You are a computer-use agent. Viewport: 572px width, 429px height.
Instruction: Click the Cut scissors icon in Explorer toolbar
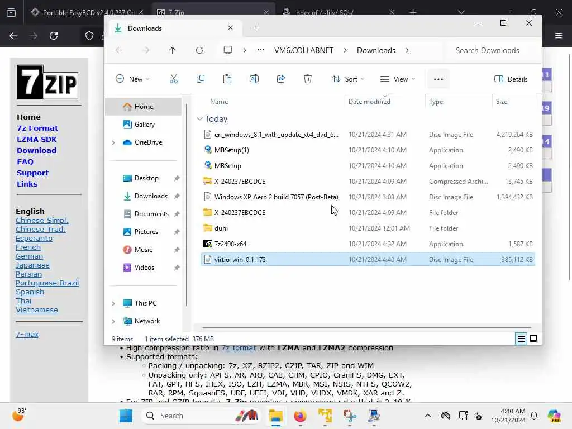pos(174,79)
